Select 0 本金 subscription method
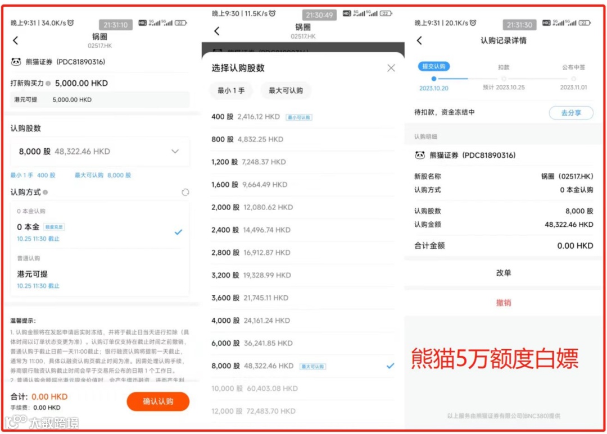Image resolution: width=607 pixels, height=434 pixels. (x=100, y=232)
